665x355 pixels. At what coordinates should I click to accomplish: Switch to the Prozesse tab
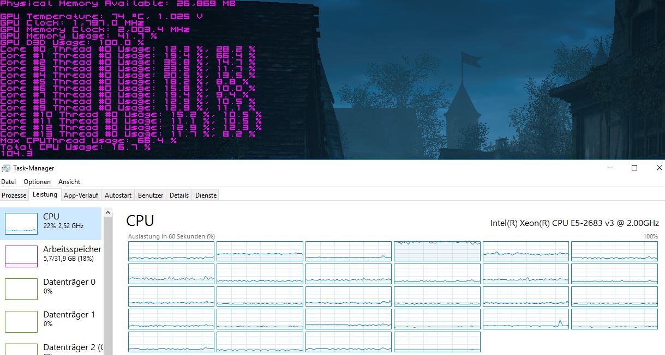(14, 195)
